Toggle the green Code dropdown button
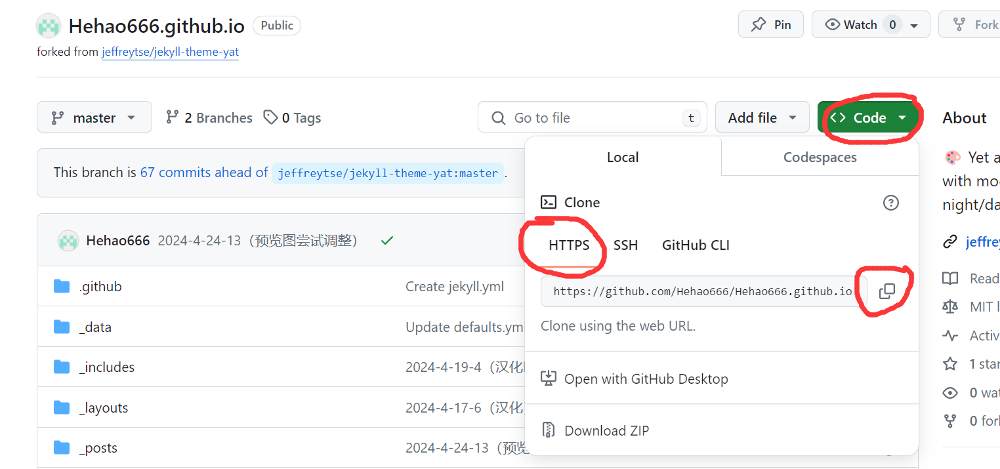The height and width of the screenshot is (469, 1000). [868, 117]
